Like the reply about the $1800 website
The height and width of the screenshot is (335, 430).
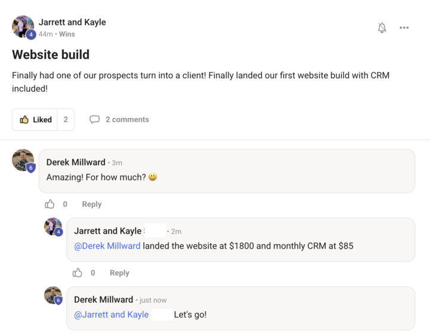point(78,272)
